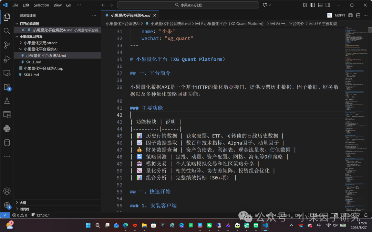Open Testing flask view
The height and width of the screenshot is (232, 372).
click(x=7, y=101)
